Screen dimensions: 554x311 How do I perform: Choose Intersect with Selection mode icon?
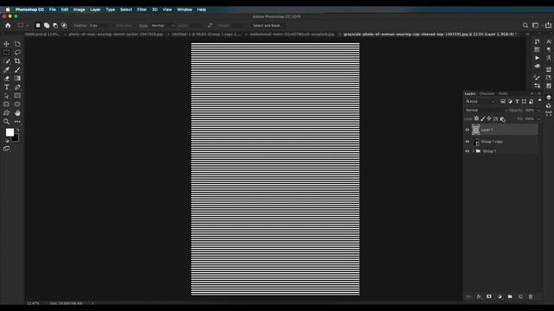click(64, 25)
